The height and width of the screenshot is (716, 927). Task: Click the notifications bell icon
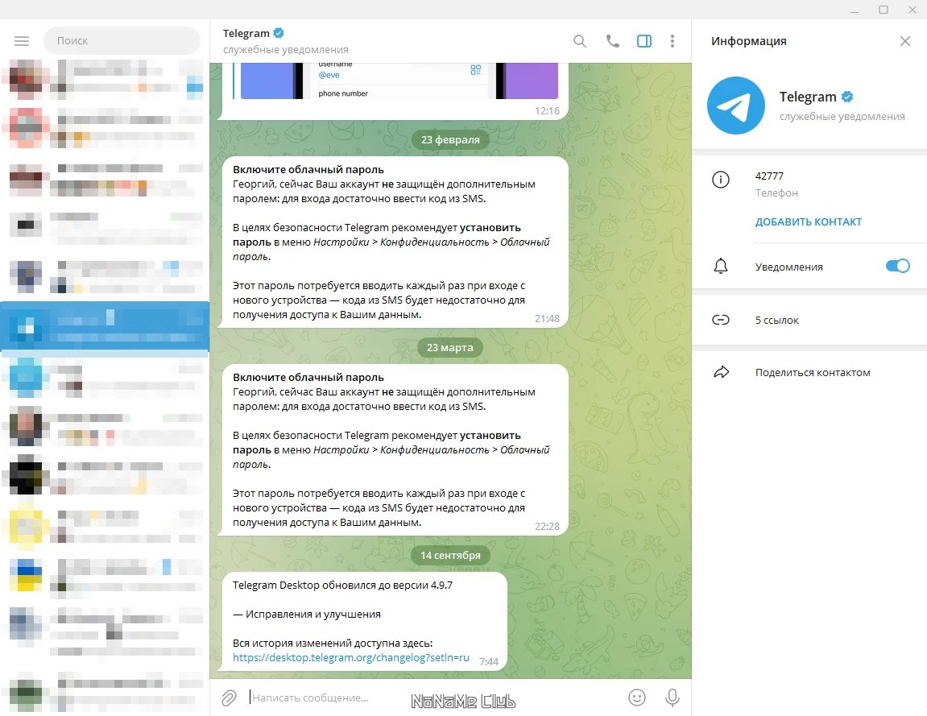pyautogui.click(x=721, y=266)
